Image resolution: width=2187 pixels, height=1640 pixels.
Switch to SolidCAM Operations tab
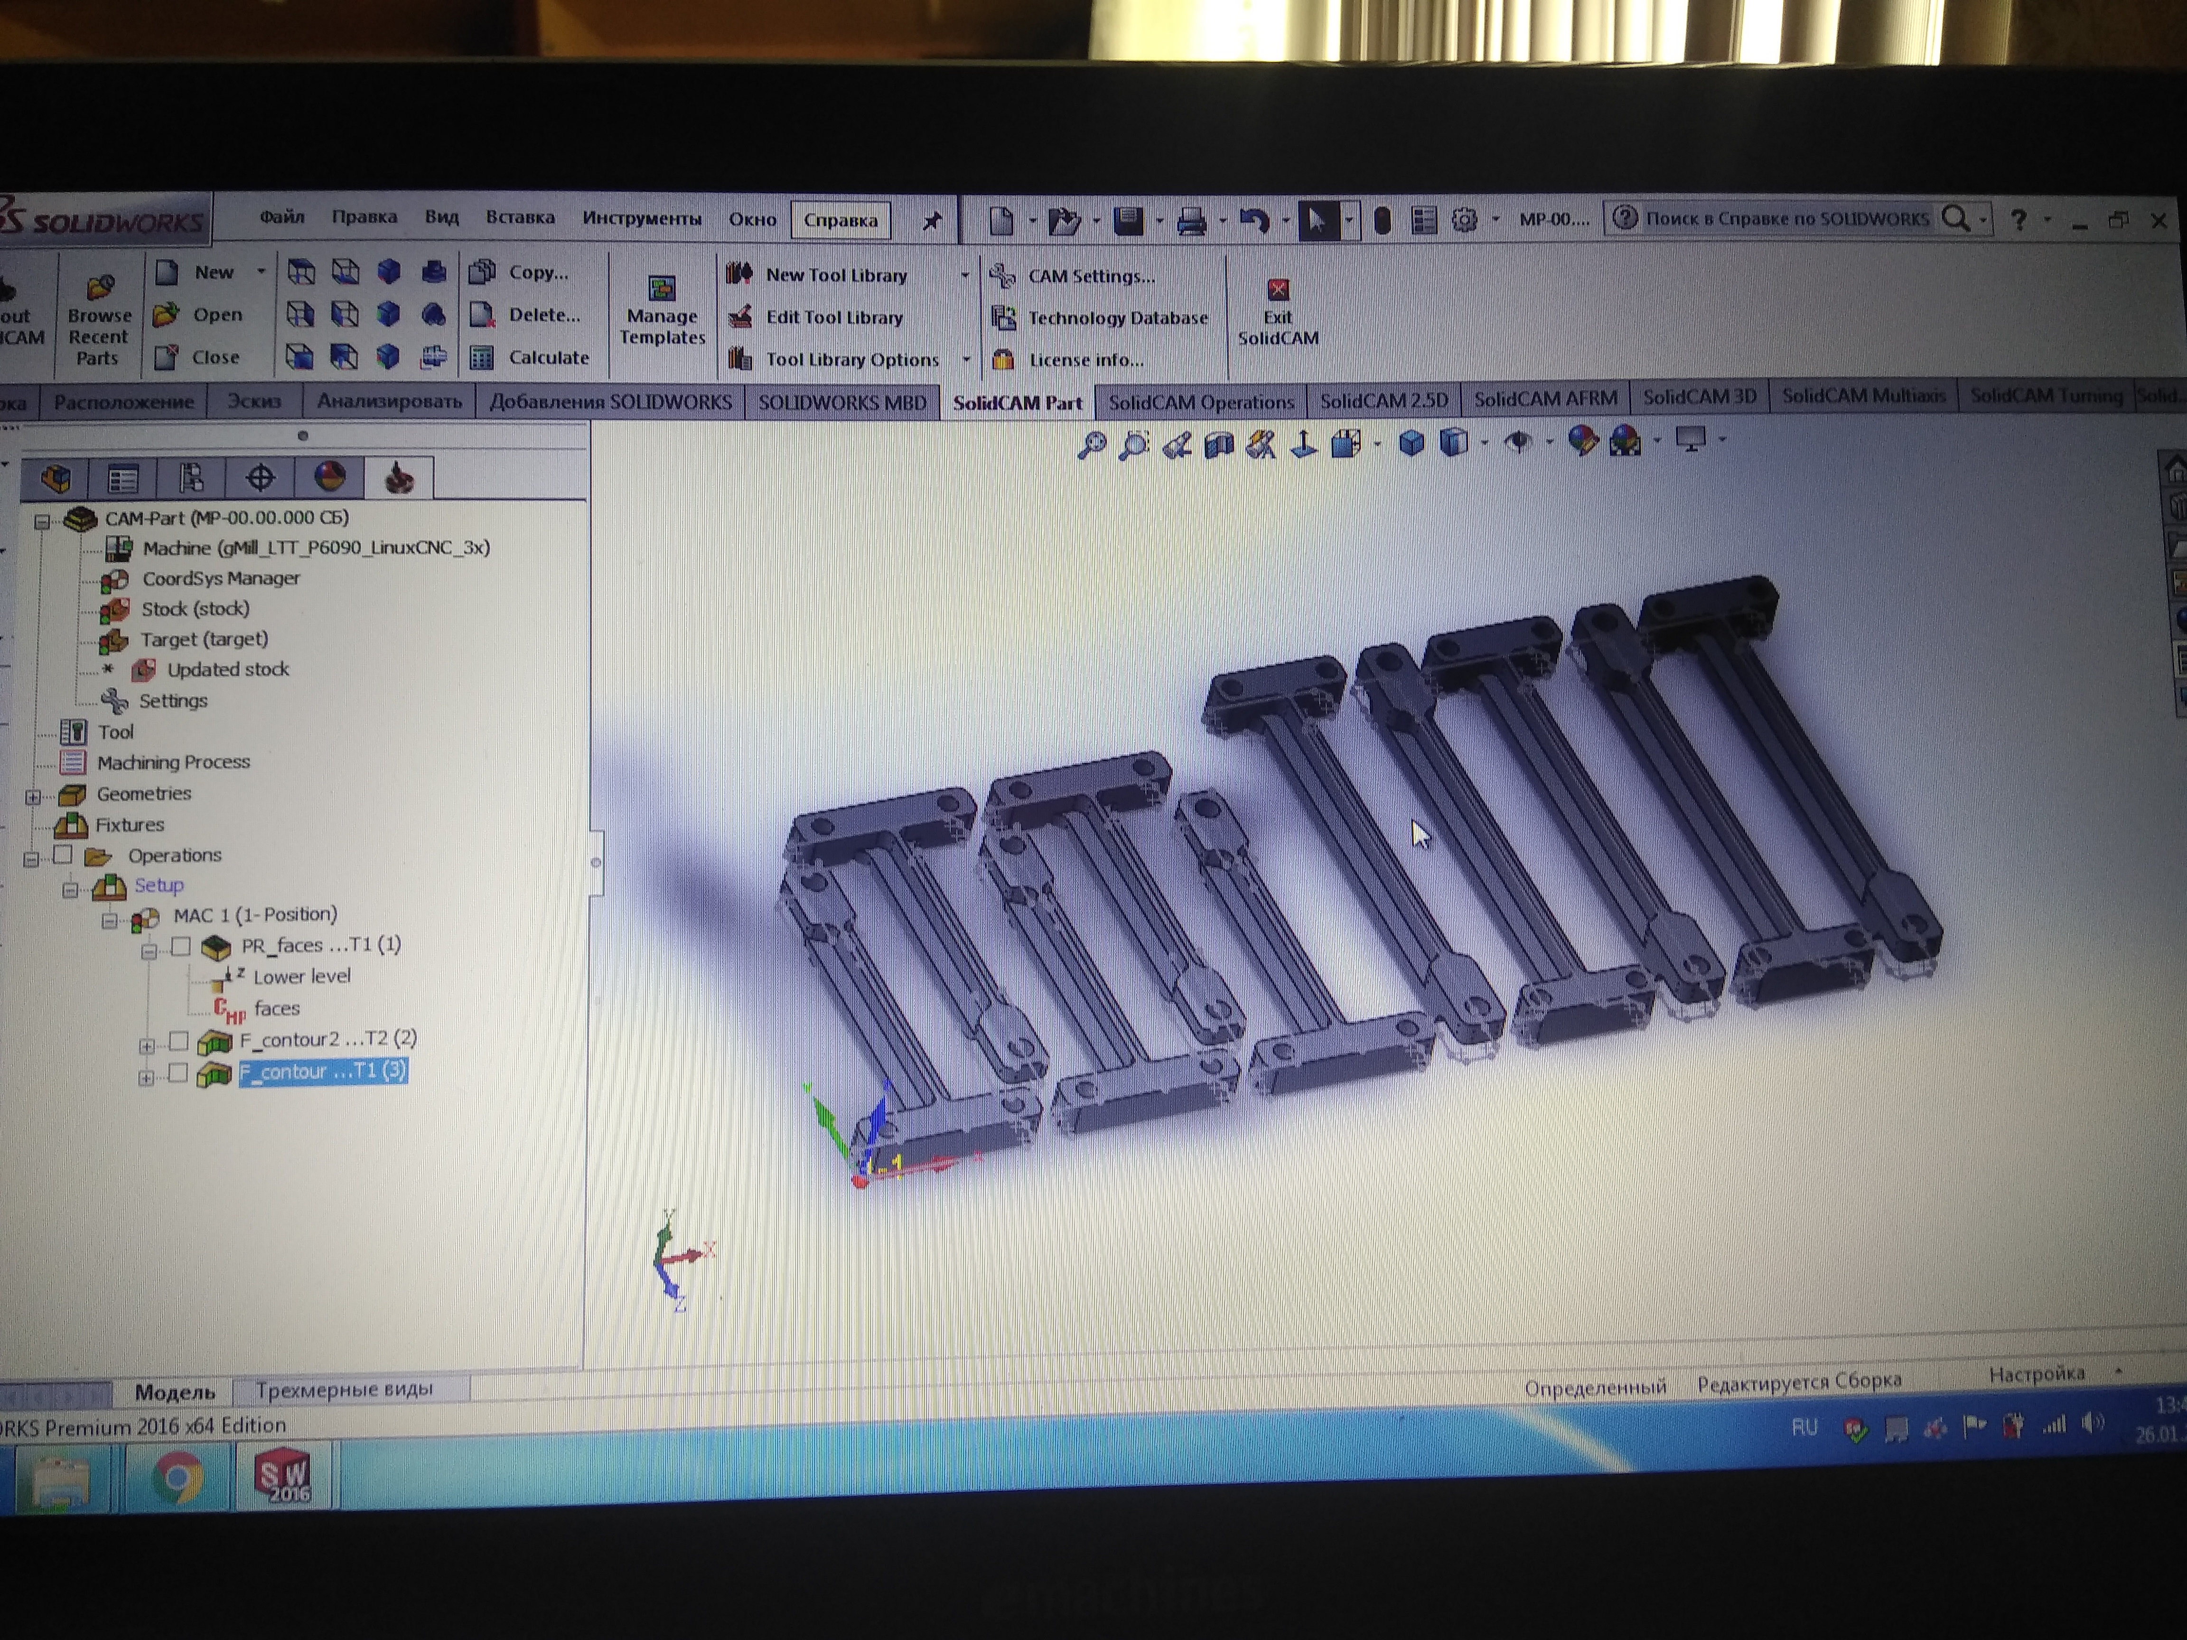(1200, 402)
